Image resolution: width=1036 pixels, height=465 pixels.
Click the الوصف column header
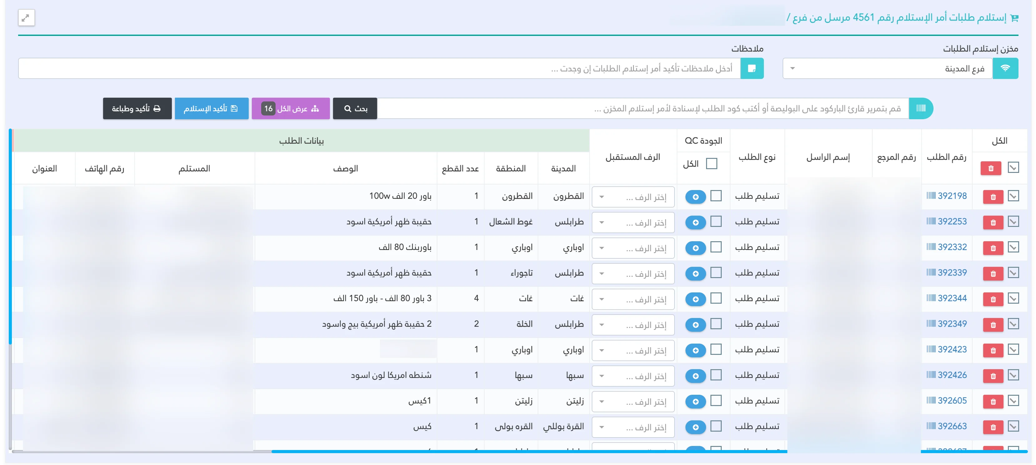pos(346,169)
